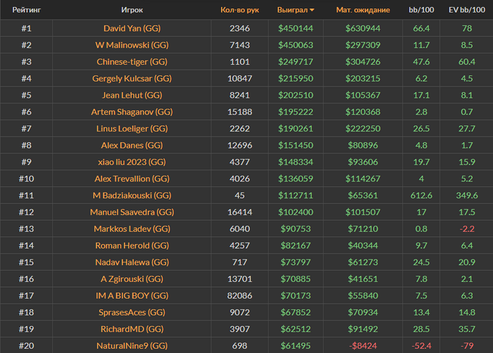The height and width of the screenshot is (353, 493).
Task: Click the sort arrow next to Выиграл
Action: point(312,11)
